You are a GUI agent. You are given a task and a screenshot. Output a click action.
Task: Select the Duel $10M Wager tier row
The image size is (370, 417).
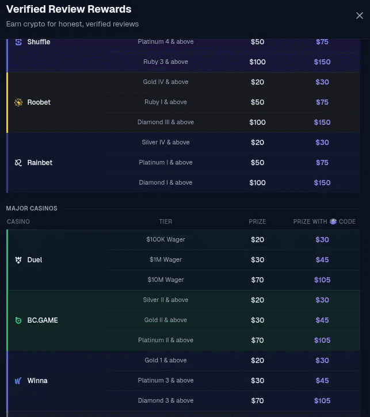165,280
